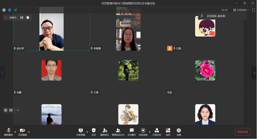The width and height of the screenshot is (257, 139).
Task: Click the blue security shield icon
Action: click(x=9, y=10)
